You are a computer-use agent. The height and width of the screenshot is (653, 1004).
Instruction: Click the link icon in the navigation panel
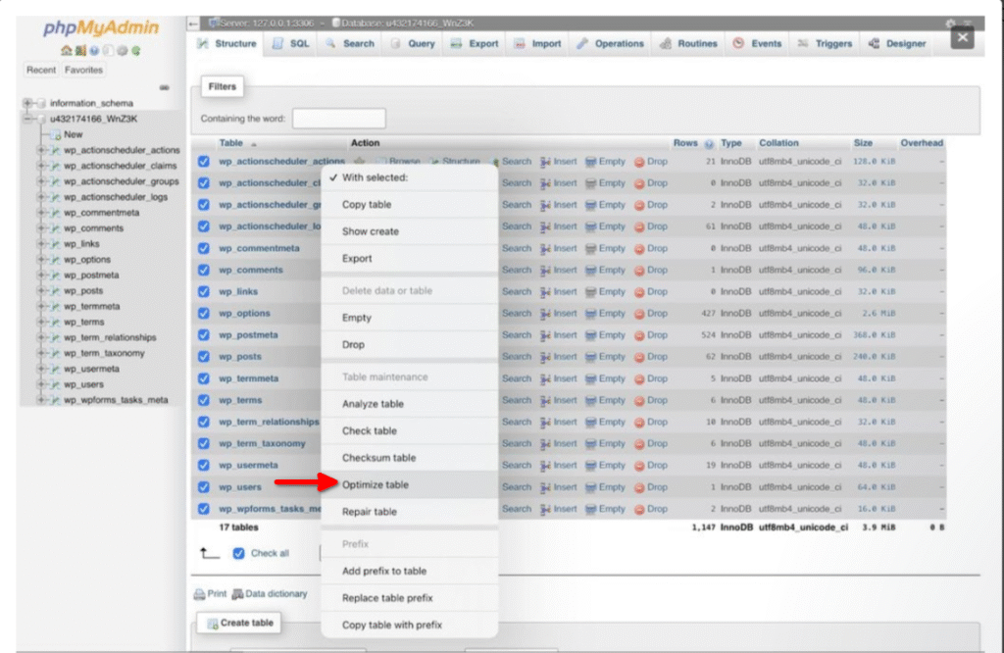pos(165,87)
